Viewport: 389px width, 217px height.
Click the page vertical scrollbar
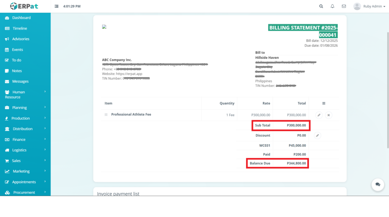click(387, 91)
